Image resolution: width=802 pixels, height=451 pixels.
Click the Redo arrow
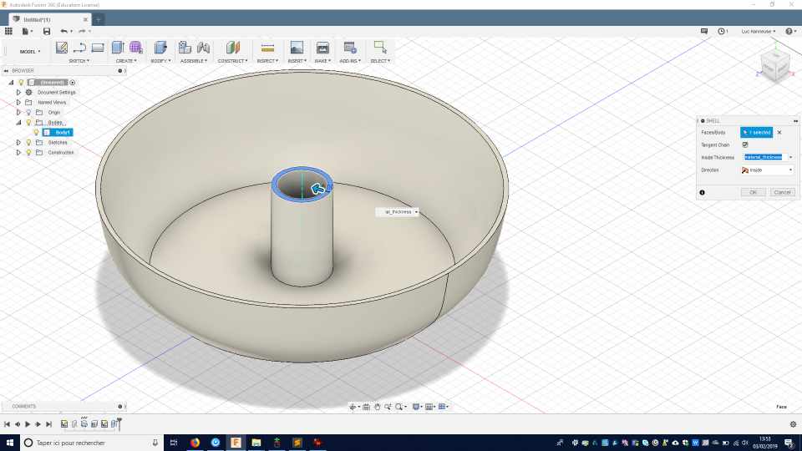point(82,31)
